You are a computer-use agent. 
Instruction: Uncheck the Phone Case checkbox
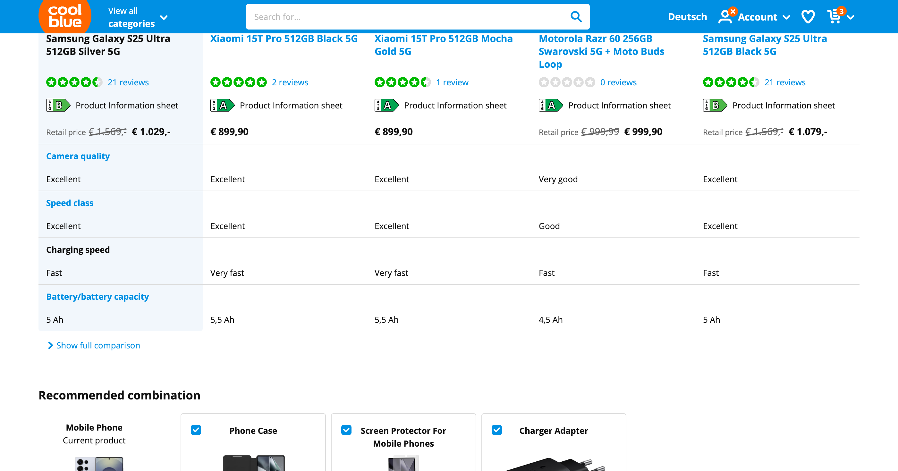click(x=196, y=430)
